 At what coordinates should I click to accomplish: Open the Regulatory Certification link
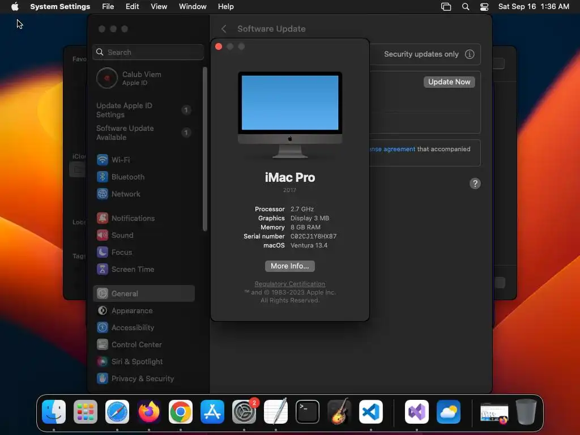point(289,284)
